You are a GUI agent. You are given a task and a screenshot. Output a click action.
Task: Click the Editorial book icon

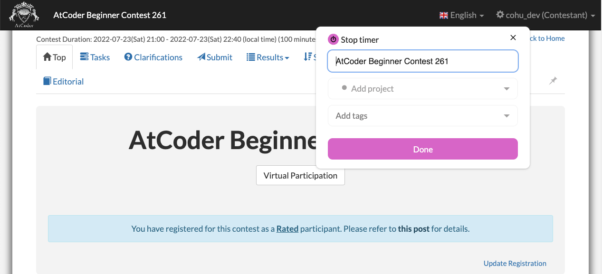coord(47,81)
